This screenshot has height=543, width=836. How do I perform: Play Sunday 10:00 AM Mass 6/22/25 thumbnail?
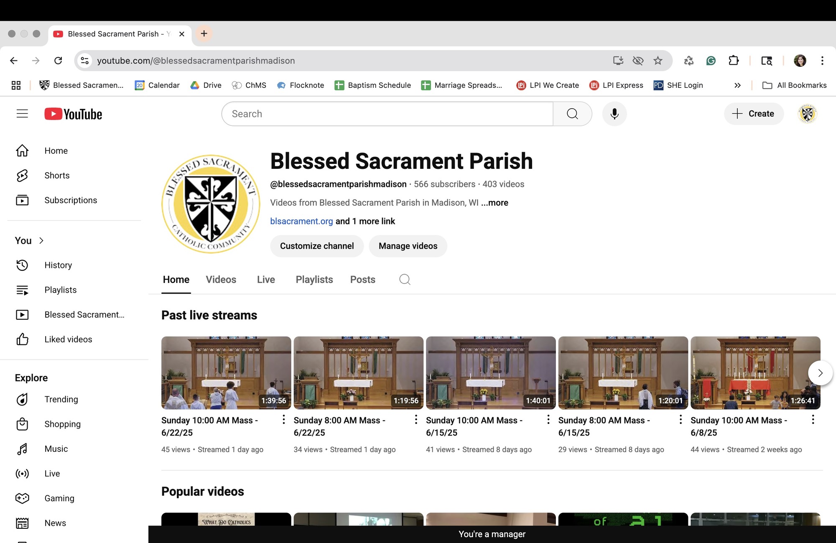(x=226, y=373)
